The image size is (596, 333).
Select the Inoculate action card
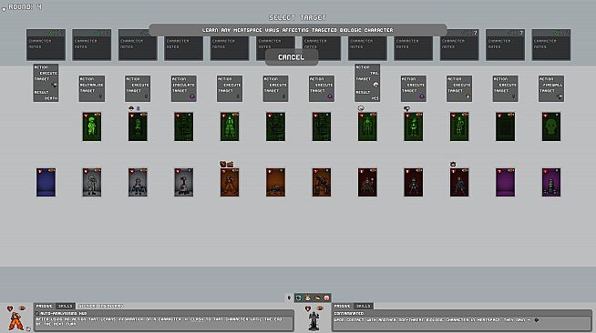183,88
